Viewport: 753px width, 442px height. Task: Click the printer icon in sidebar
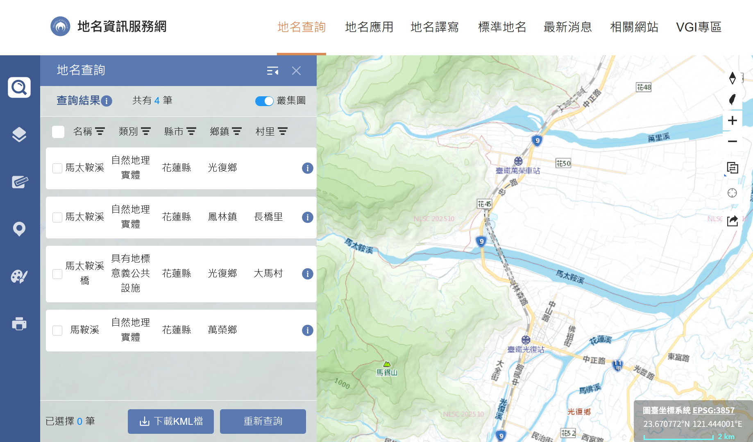19,324
